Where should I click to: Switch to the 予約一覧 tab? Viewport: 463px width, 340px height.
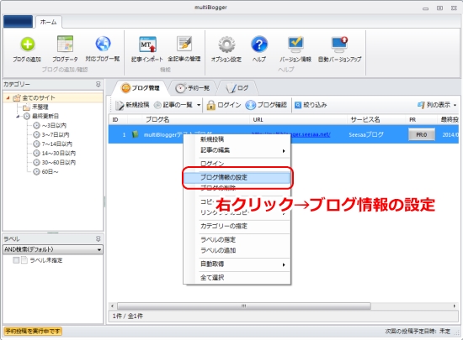(193, 88)
